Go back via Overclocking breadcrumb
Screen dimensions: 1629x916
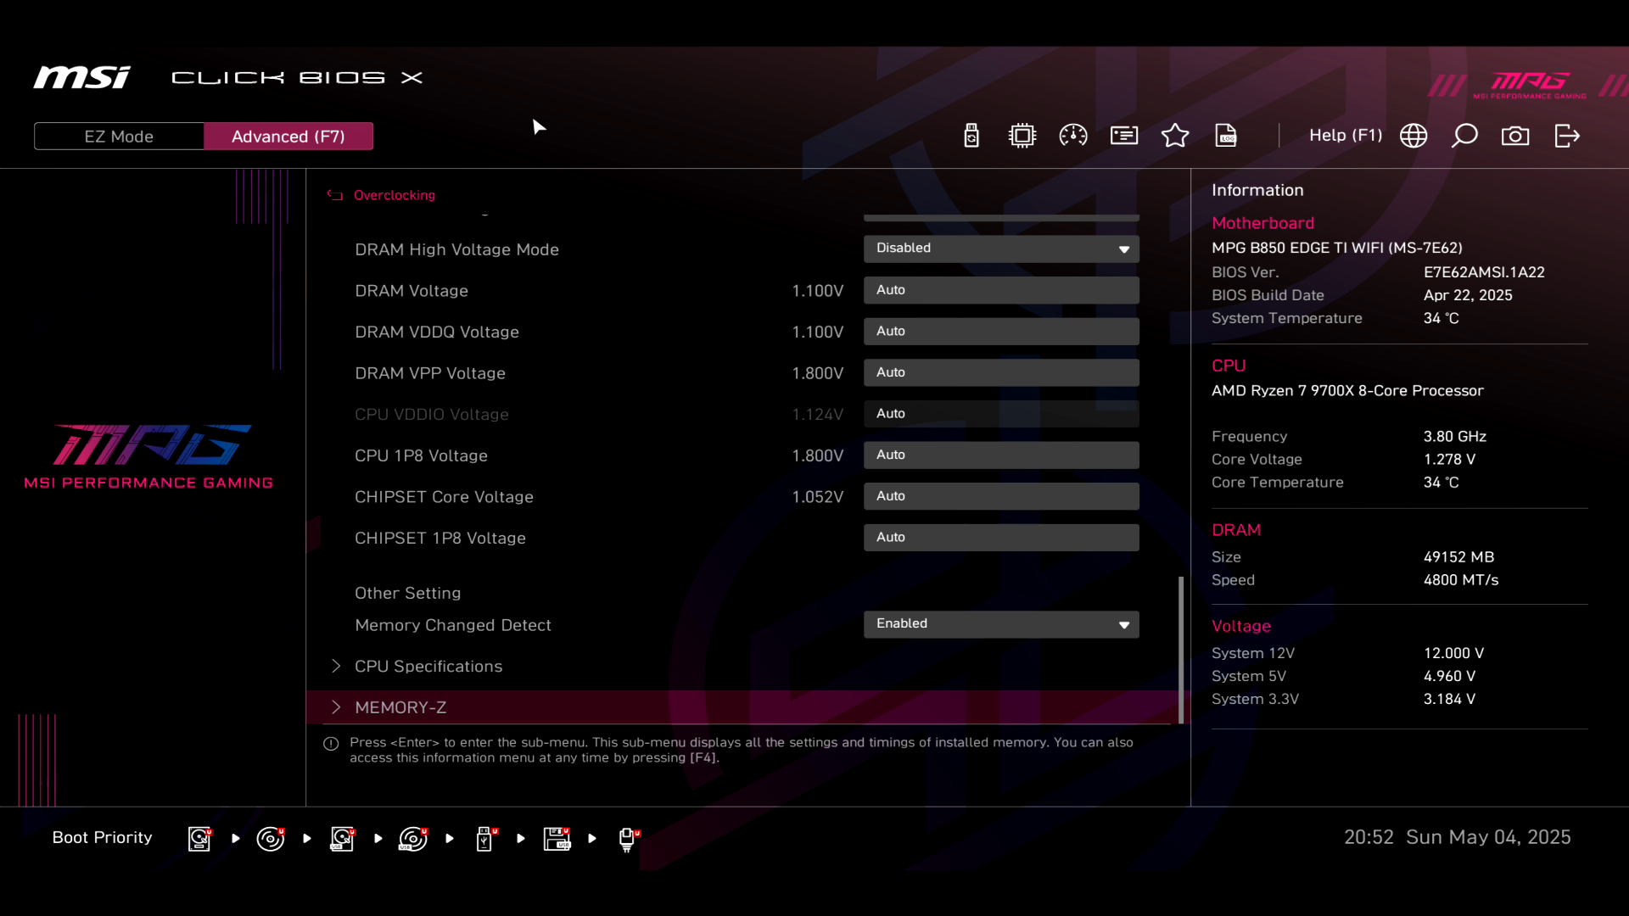click(394, 195)
